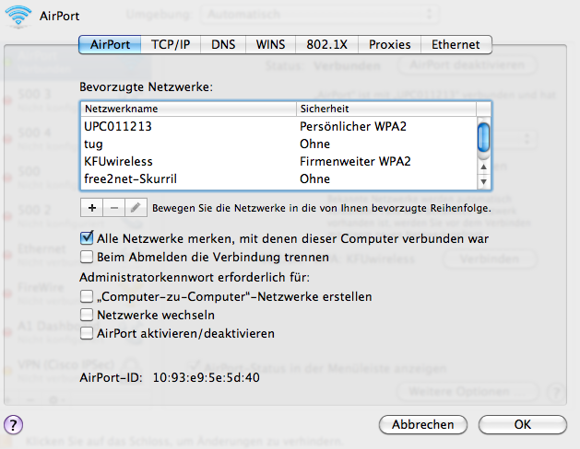Sort by the Netzwerkname column header
Viewport: 580px width, 449px height.
pyautogui.click(x=189, y=109)
